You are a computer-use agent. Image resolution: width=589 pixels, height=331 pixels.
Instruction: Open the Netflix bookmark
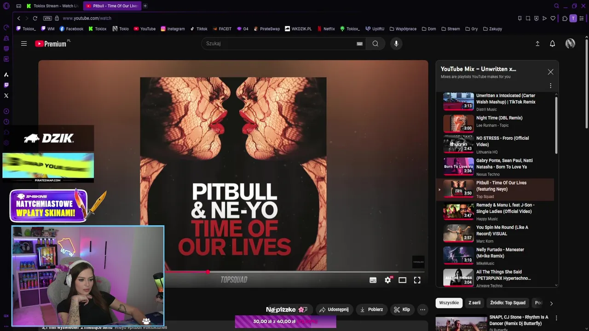pos(326,29)
